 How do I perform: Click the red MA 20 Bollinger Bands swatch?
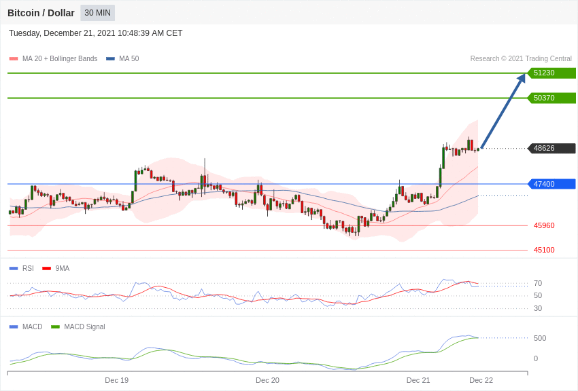tap(14, 59)
